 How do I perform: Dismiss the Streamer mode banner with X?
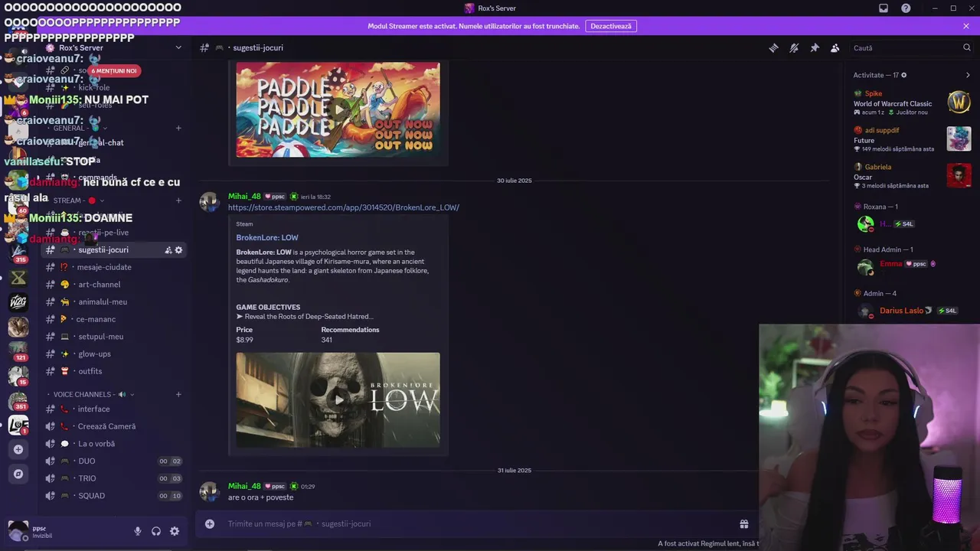click(x=966, y=26)
